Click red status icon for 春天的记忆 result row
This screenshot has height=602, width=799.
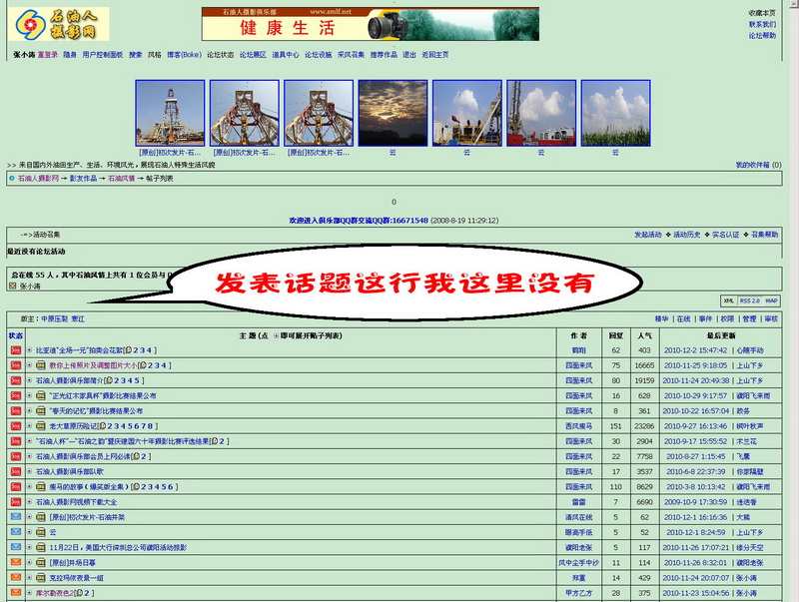pos(16,411)
